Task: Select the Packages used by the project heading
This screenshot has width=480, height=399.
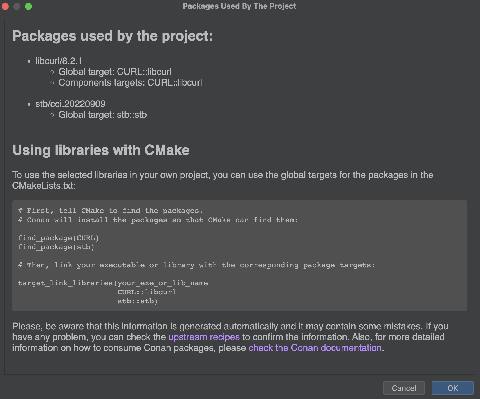Action: coord(113,36)
